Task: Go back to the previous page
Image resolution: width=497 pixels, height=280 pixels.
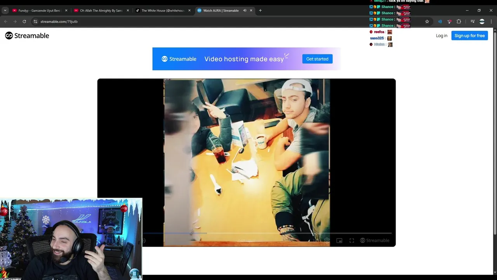Action: point(5,21)
